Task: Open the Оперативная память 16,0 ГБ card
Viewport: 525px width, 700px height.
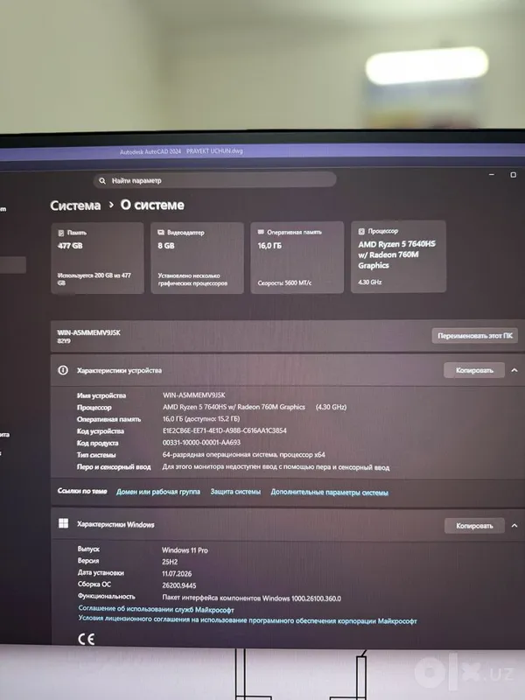Action: pyautogui.click(x=297, y=257)
